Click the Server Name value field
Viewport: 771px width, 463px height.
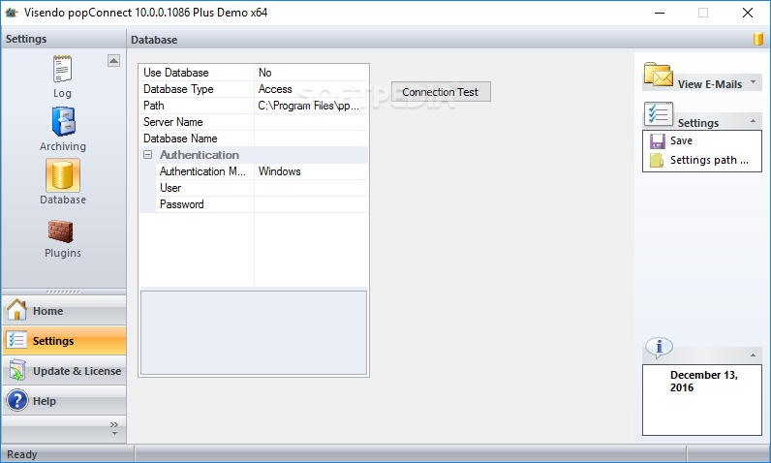click(x=311, y=122)
